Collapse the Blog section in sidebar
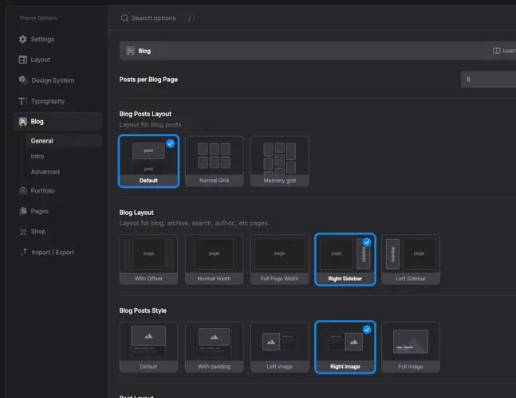This screenshot has height=398, width=516. click(x=57, y=122)
